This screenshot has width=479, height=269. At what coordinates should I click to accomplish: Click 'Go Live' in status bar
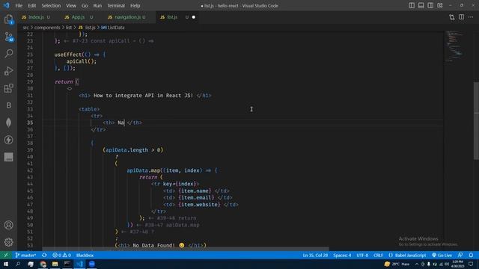tap(442, 256)
